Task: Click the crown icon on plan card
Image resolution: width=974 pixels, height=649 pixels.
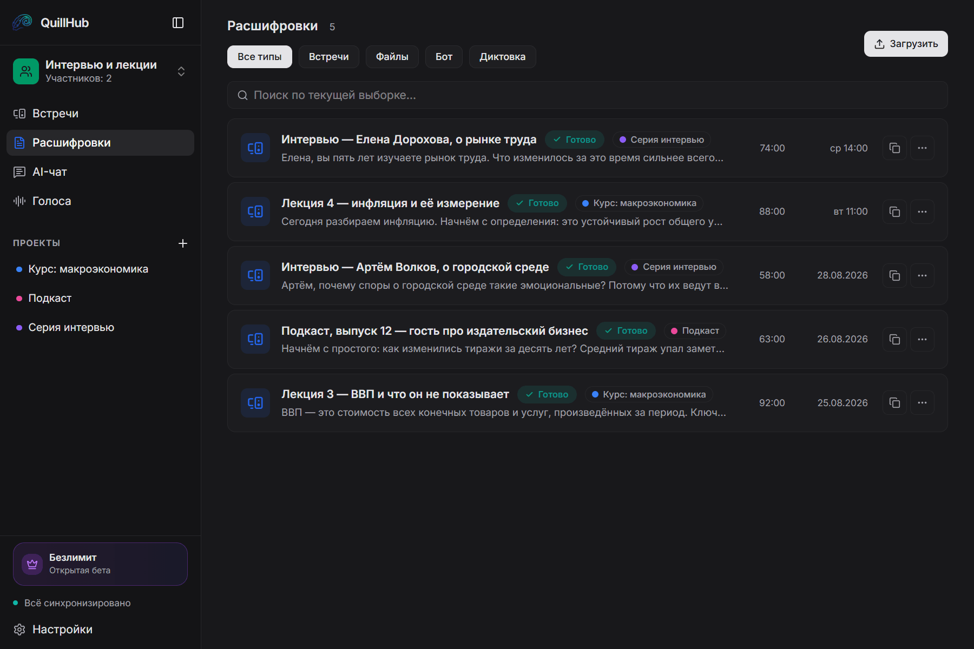Action: point(32,564)
